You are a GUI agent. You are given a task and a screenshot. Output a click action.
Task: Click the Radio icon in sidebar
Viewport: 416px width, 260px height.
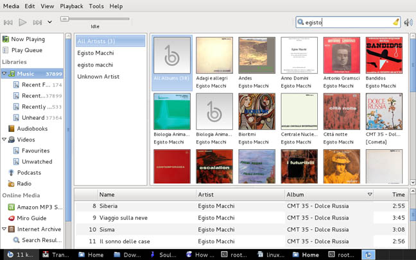pyautogui.click(x=11, y=184)
